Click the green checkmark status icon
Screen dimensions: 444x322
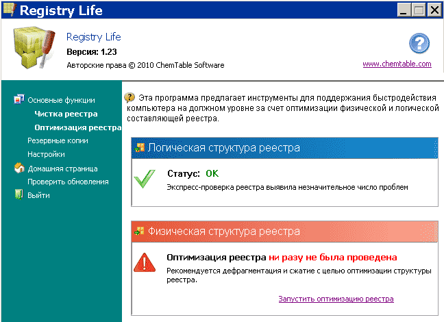145,179
